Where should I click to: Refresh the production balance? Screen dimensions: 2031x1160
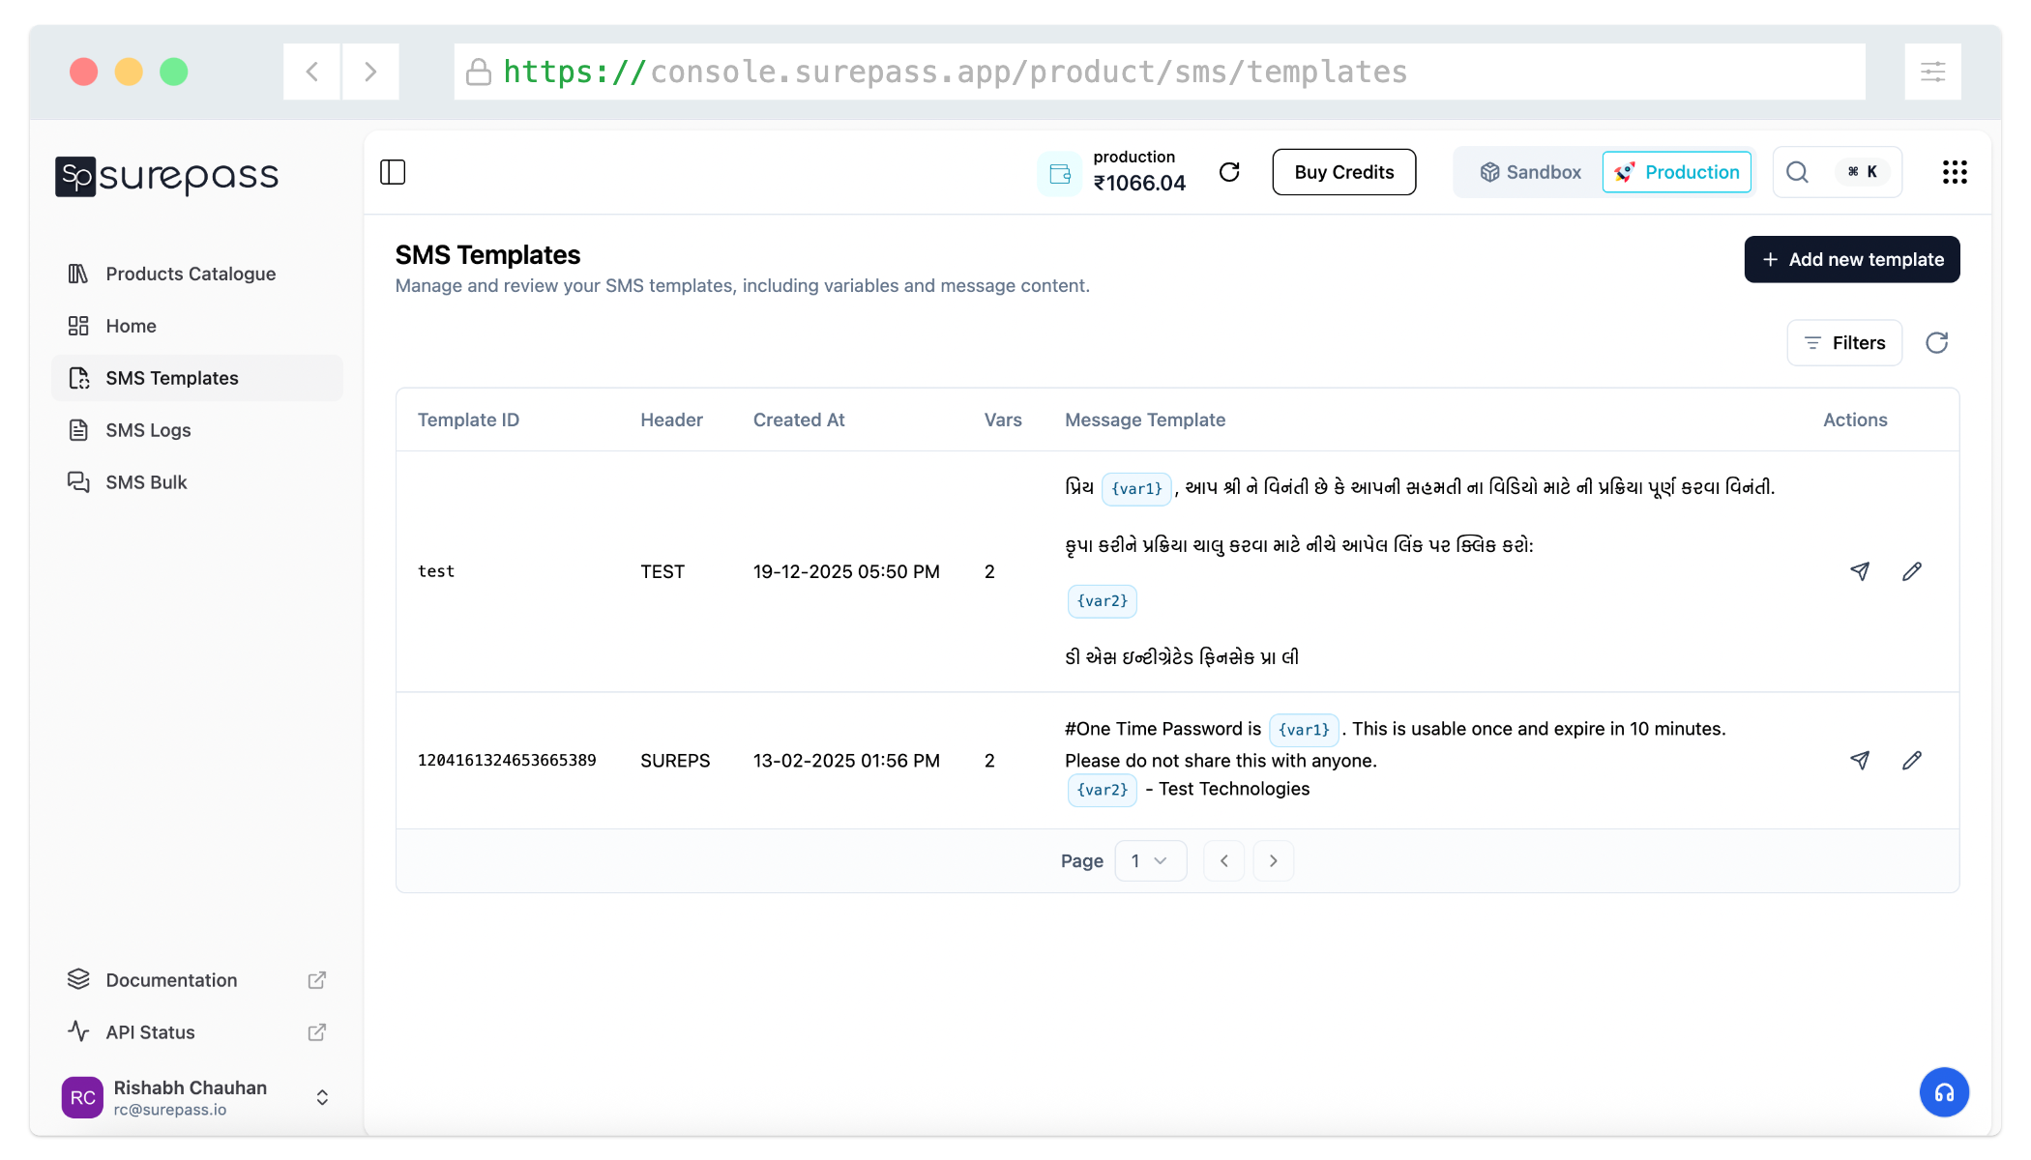(1229, 172)
